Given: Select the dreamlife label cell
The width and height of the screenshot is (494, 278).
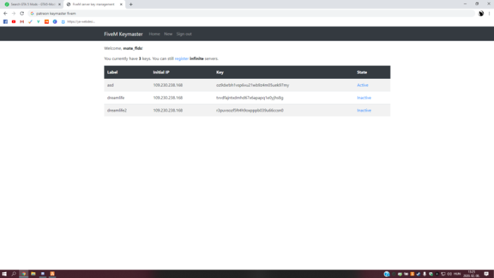Looking at the screenshot, I should point(116,98).
